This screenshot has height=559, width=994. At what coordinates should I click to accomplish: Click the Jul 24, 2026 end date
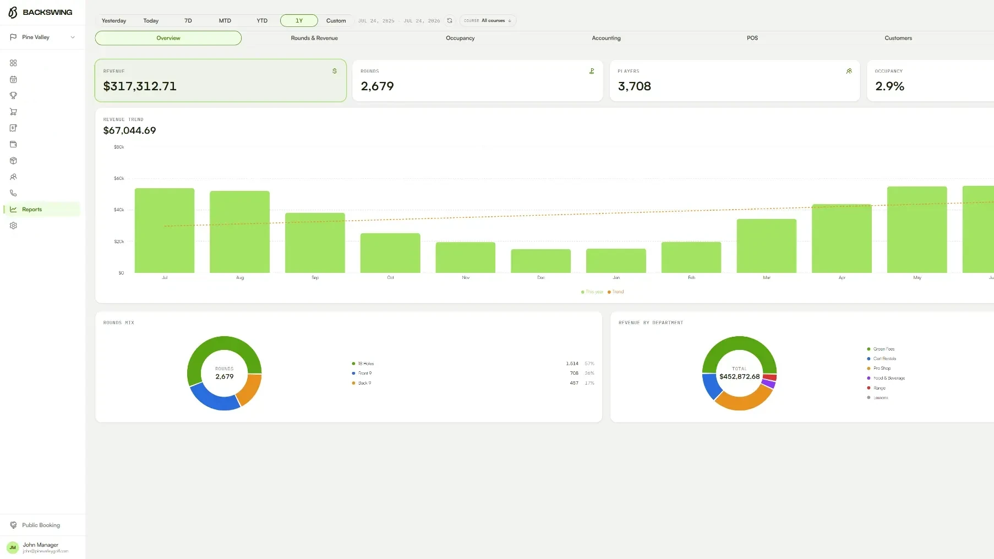[422, 21]
